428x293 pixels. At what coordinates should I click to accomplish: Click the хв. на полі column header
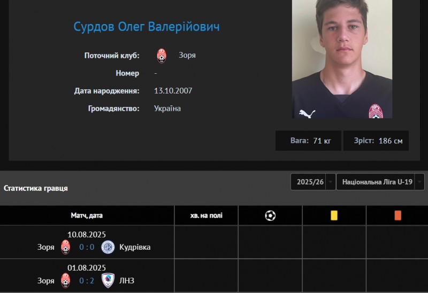coord(207,215)
